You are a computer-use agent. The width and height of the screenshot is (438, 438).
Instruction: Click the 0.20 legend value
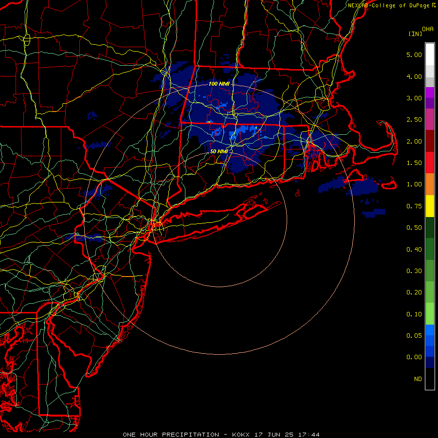point(414,292)
